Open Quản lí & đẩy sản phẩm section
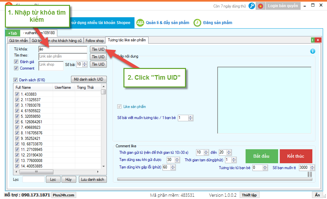Screen dimensions: 327x199 pos(163,22)
